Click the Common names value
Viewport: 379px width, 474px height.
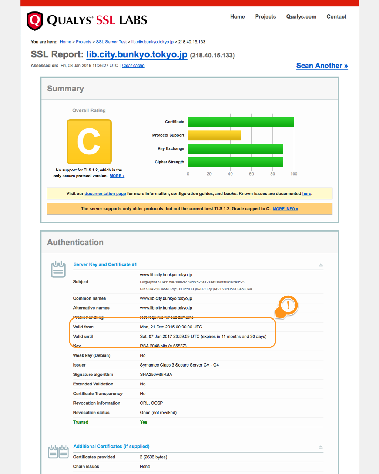166,298
